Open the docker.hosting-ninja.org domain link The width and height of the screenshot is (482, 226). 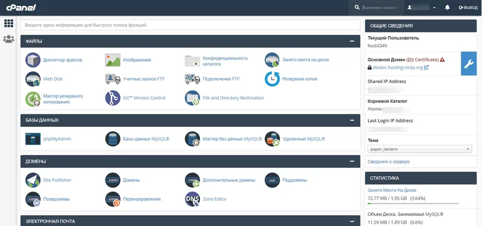click(x=398, y=67)
